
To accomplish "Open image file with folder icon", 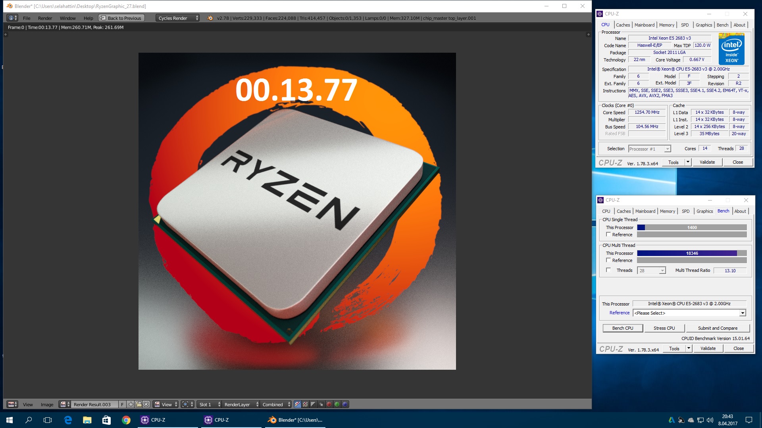I will tap(139, 404).
